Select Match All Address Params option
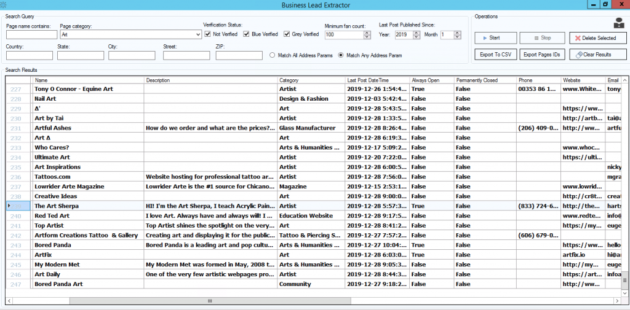The width and height of the screenshot is (630, 310). coord(273,55)
